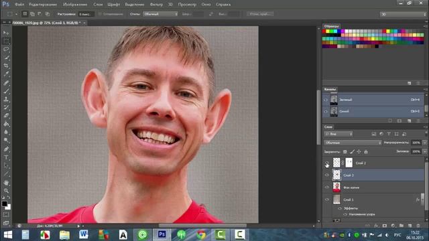Lock image pixels brush icon
This screenshot has width=429, height=241.
pyautogui.click(x=352, y=152)
